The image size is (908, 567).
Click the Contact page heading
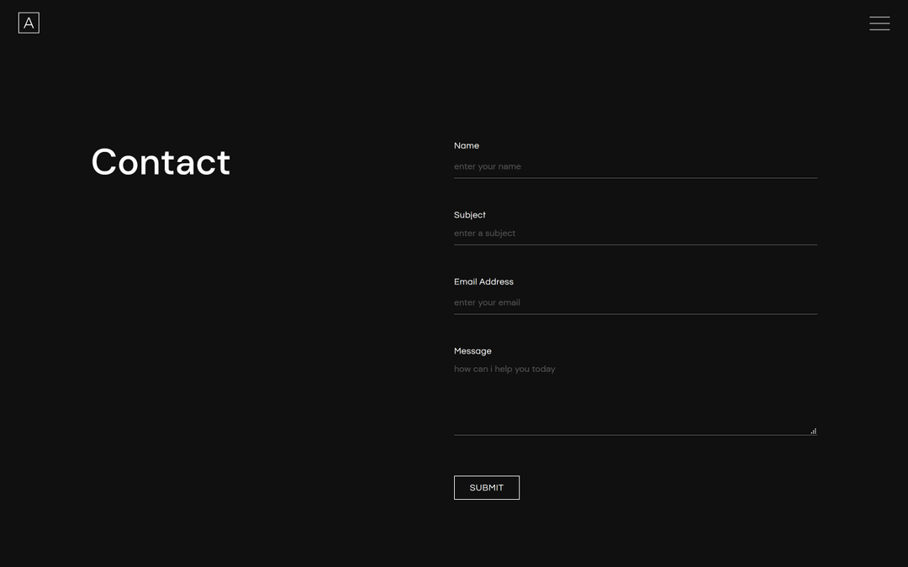coord(160,162)
